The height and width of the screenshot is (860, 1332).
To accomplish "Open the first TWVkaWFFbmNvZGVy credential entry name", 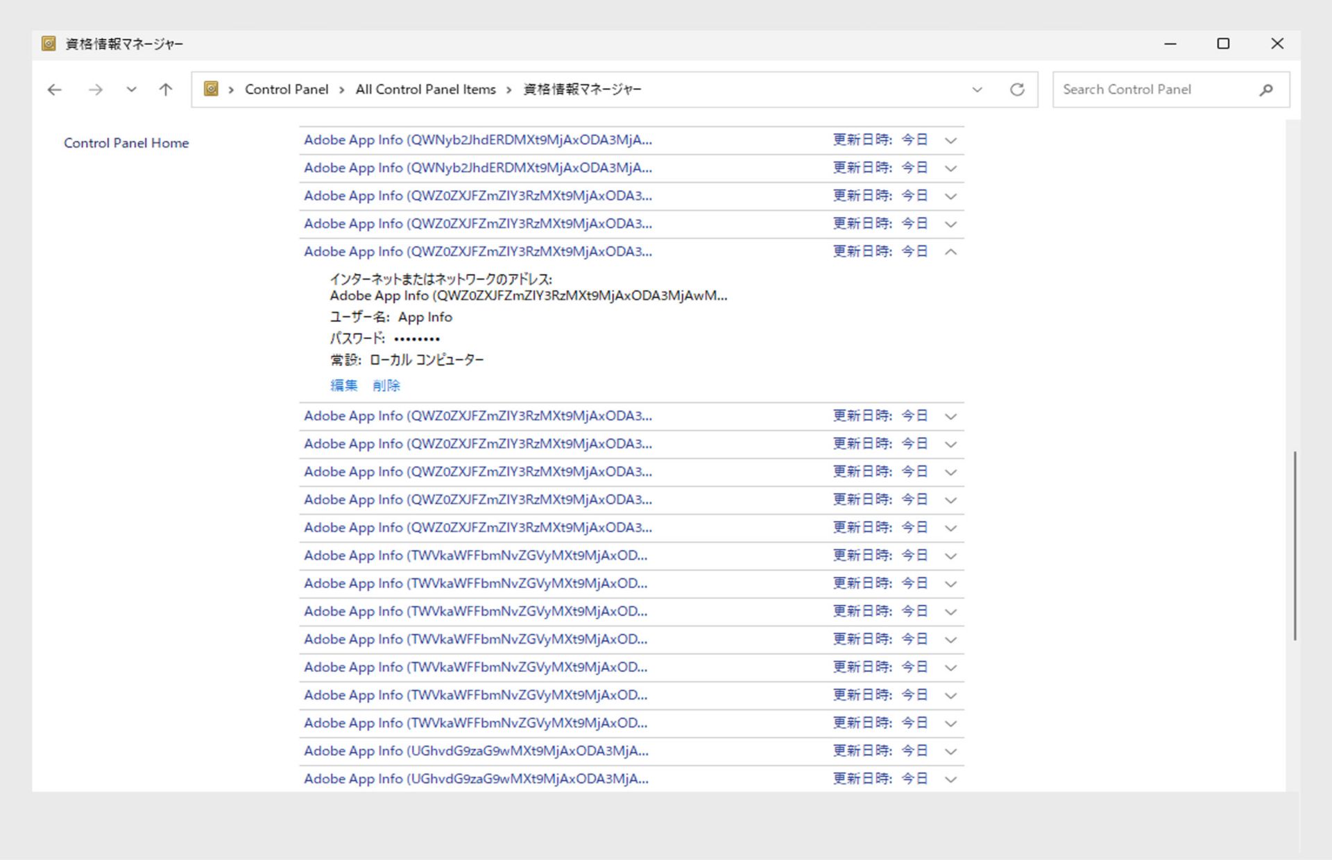I will coord(476,556).
